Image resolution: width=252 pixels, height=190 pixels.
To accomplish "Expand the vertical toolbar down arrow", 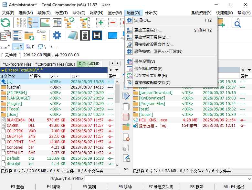I will tap(126, 169).
